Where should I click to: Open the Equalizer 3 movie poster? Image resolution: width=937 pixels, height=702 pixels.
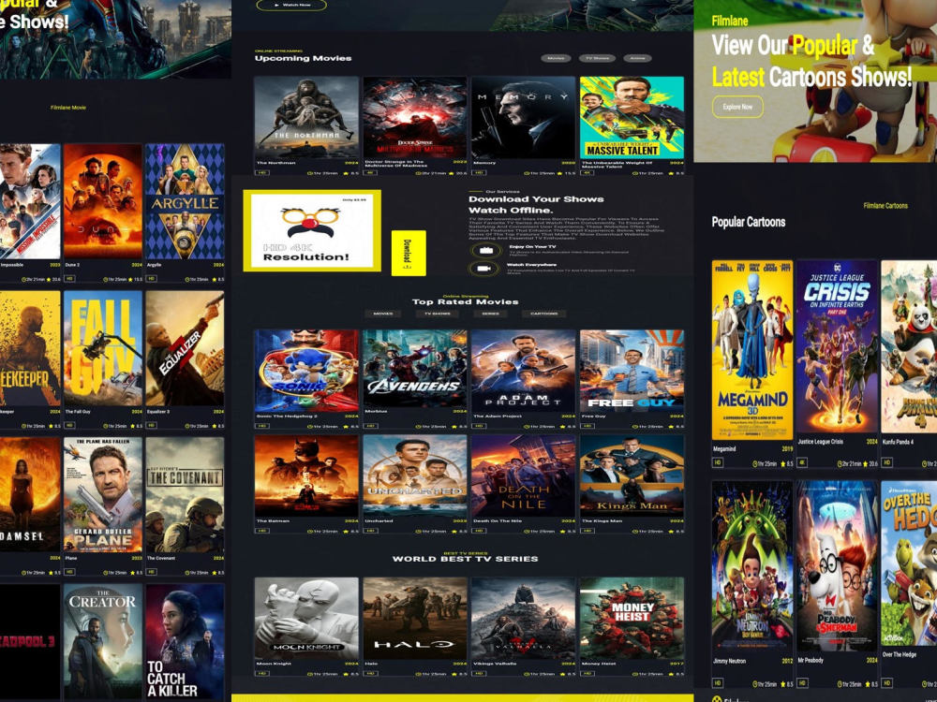[x=186, y=348]
